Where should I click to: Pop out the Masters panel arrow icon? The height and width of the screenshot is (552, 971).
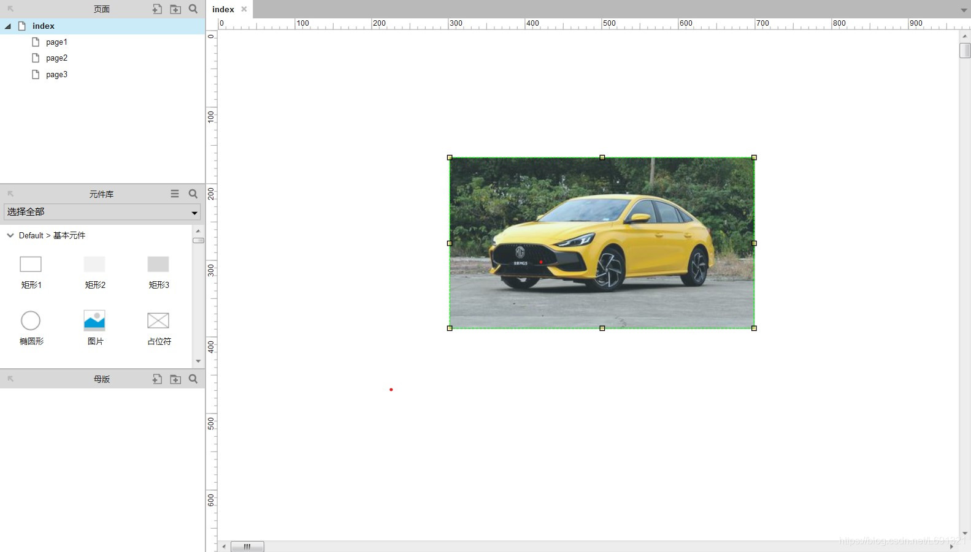[x=10, y=379]
